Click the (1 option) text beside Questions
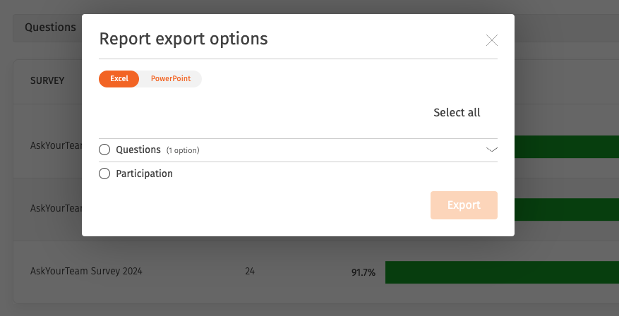619x316 pixels. (x=183, y=150)
